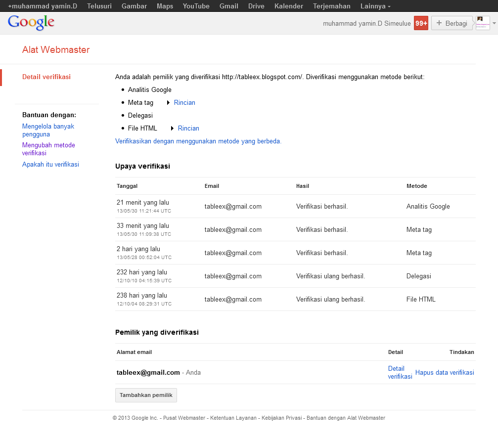Viewport: 498px width, 440px height.
Task: Open Ketentuan Layanan footer link
Action: click(233, 418)
